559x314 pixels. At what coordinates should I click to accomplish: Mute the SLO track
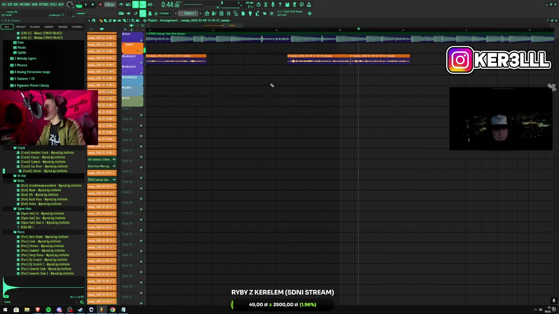(141, 105)
